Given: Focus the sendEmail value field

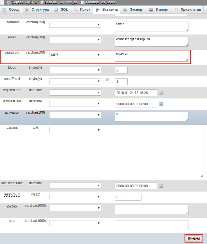Looking at the screenshot, I should click(121, 82).
